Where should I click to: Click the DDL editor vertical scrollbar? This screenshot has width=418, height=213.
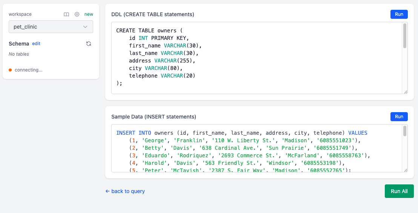[405, 36]
